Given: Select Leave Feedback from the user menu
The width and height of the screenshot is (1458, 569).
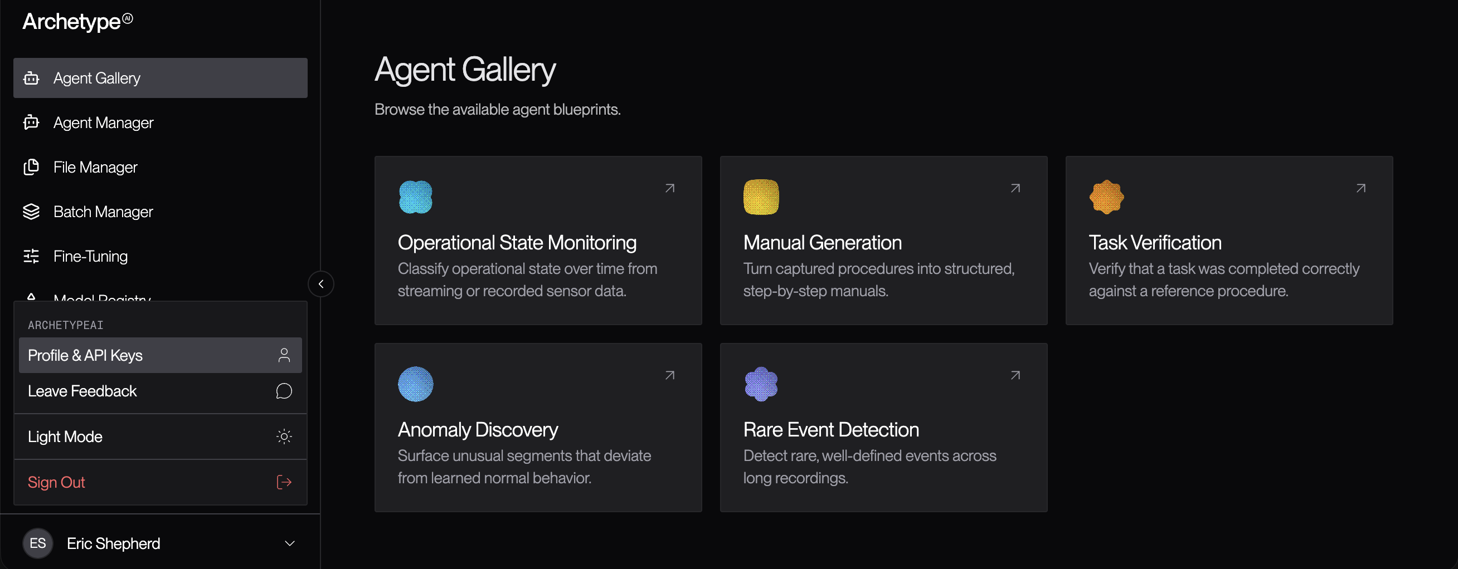Looking at the screenshot, I should click(160, 391).
